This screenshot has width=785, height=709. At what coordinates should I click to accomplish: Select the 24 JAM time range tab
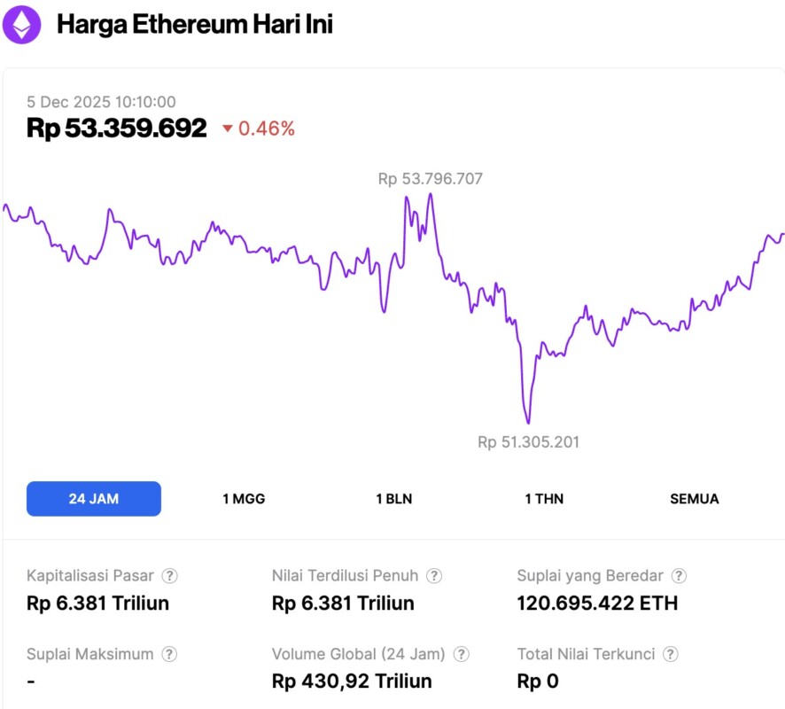(94, 499)
